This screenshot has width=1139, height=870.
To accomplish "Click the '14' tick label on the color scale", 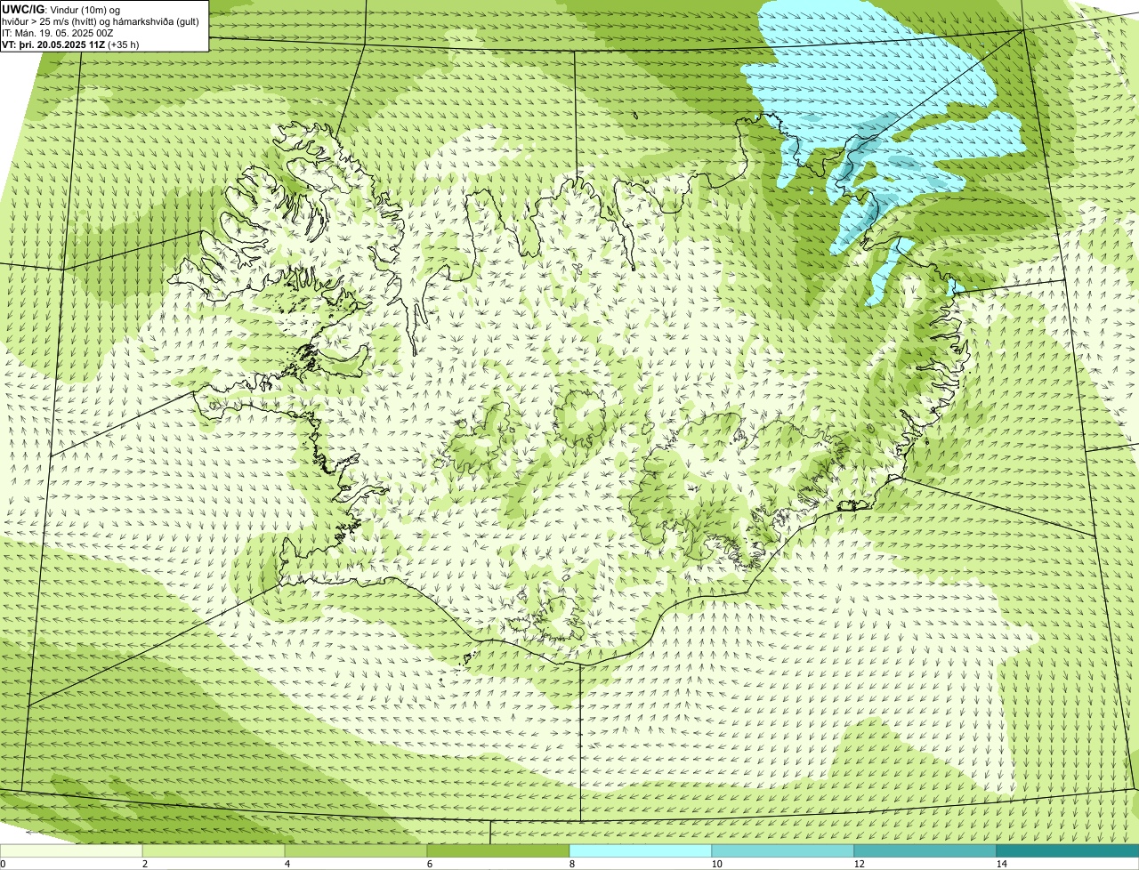I will pyautogui.click(x=1001, y=864).
